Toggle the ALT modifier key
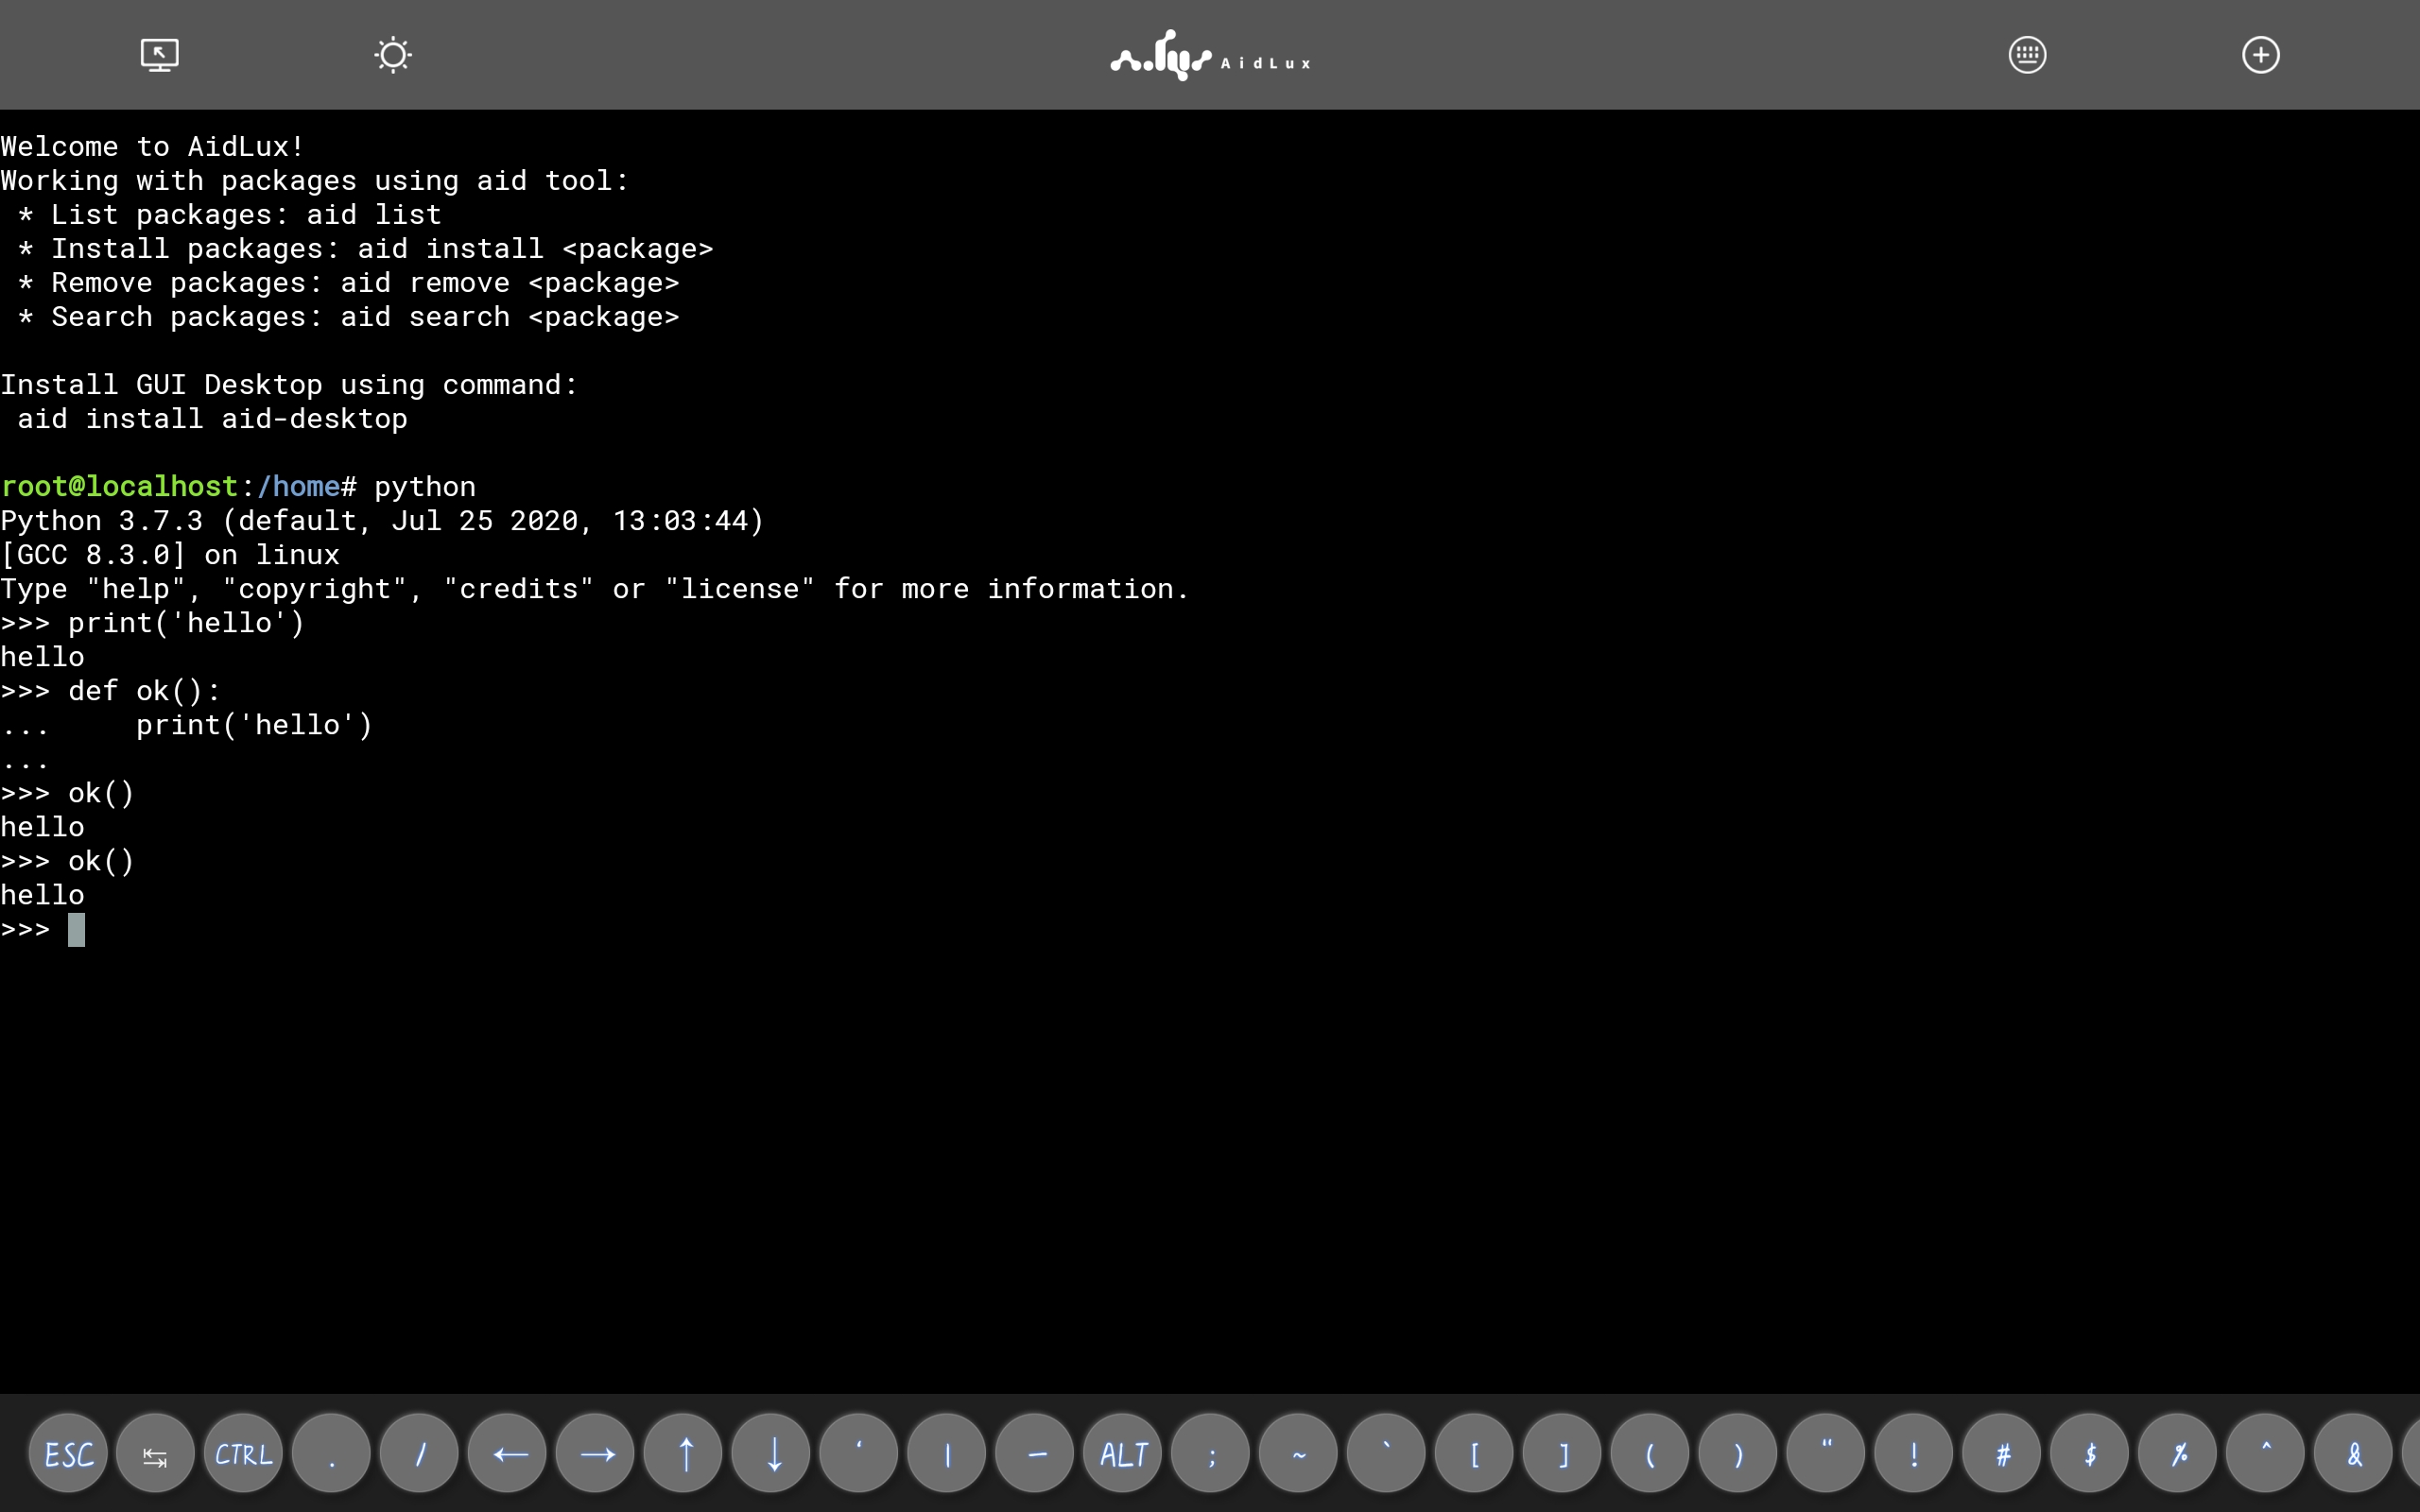2420x1512 pixels. pos(1122,1453)
